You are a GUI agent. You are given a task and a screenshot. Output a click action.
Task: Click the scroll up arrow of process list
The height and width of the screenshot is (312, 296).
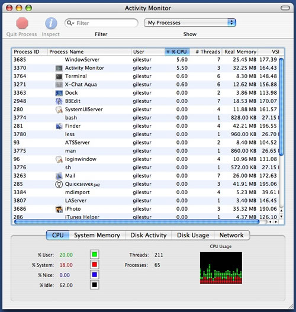[x=281, y=211]
